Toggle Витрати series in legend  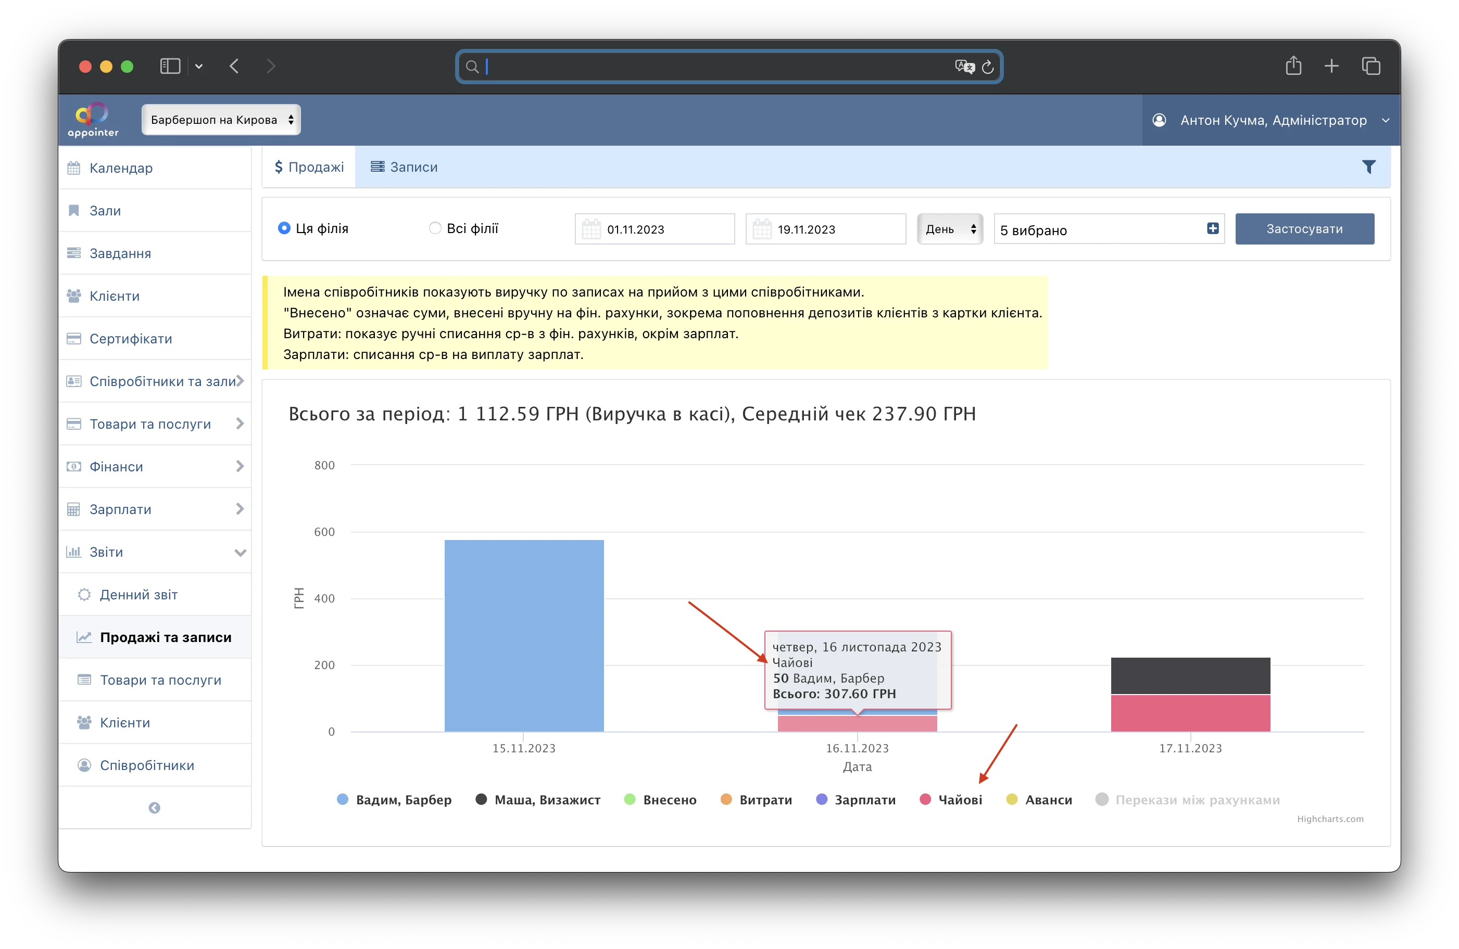(757, 800)
